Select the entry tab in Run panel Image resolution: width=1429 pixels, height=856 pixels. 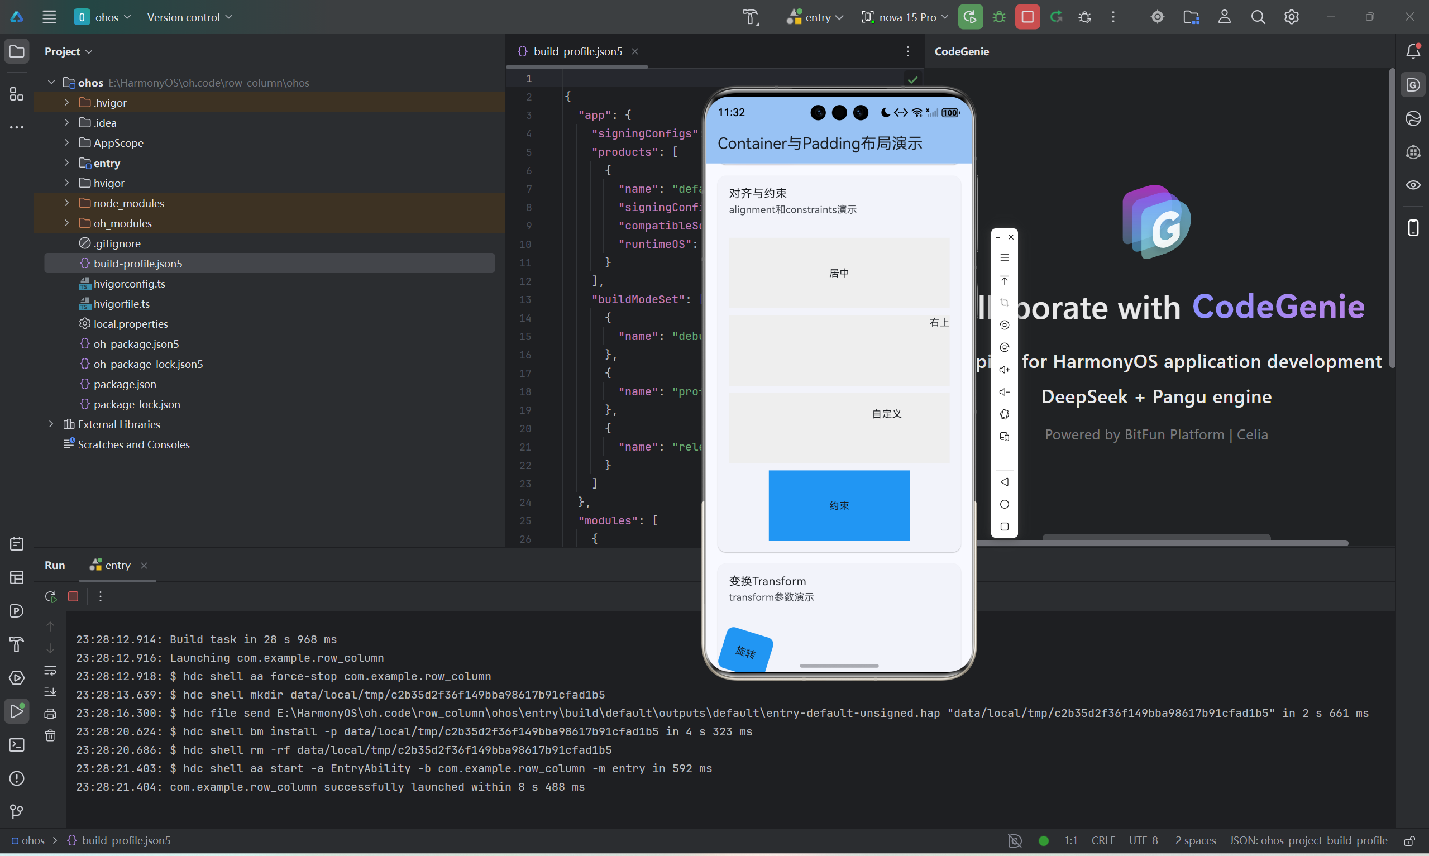click(117, 565)
